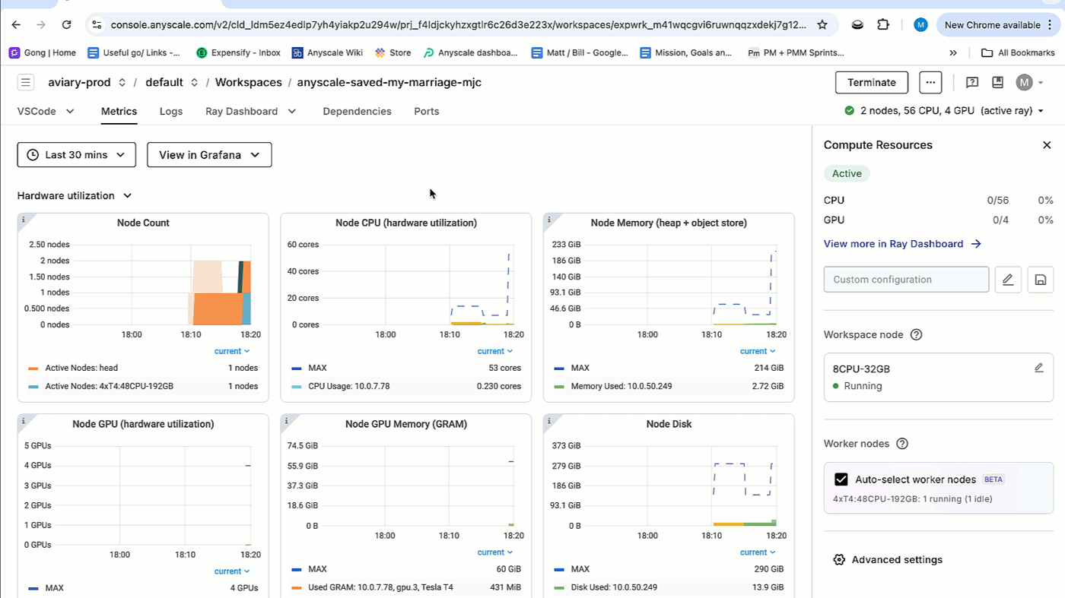Click the Custom configuration input field

coord(906,280)
